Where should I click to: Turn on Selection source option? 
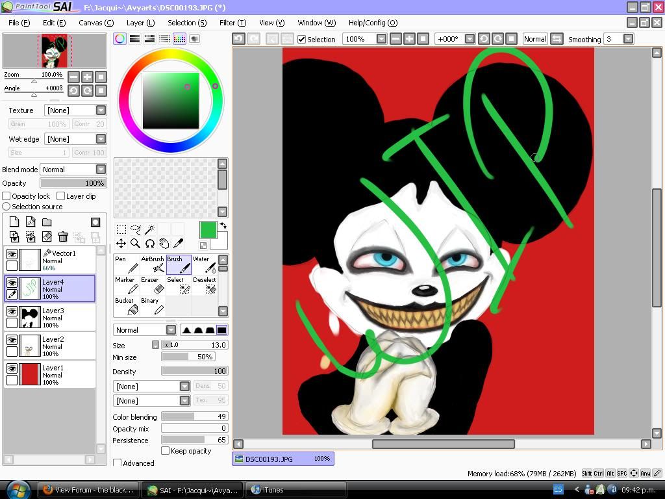[x=6, y=207]
